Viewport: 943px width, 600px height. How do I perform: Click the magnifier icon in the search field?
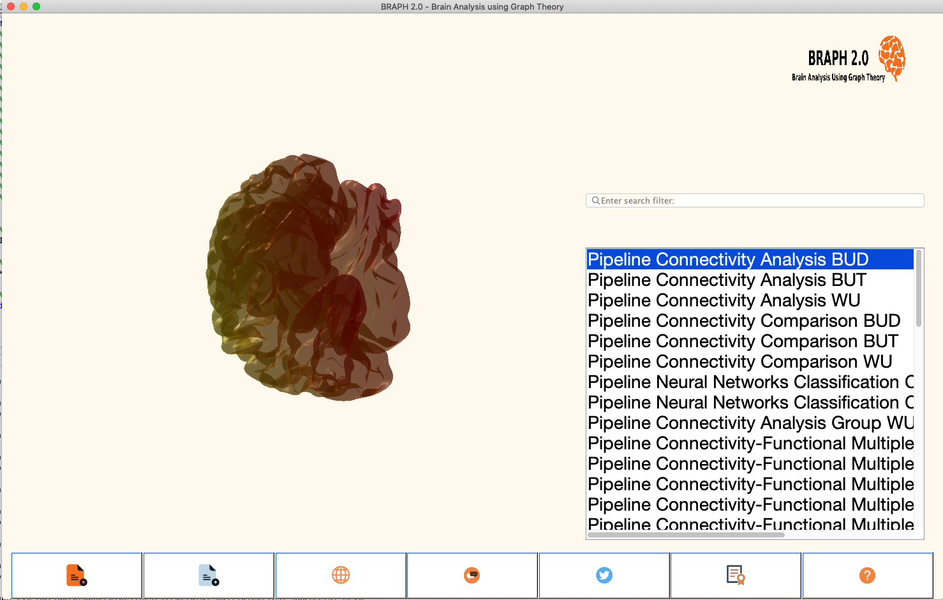[x=595, y=200]
